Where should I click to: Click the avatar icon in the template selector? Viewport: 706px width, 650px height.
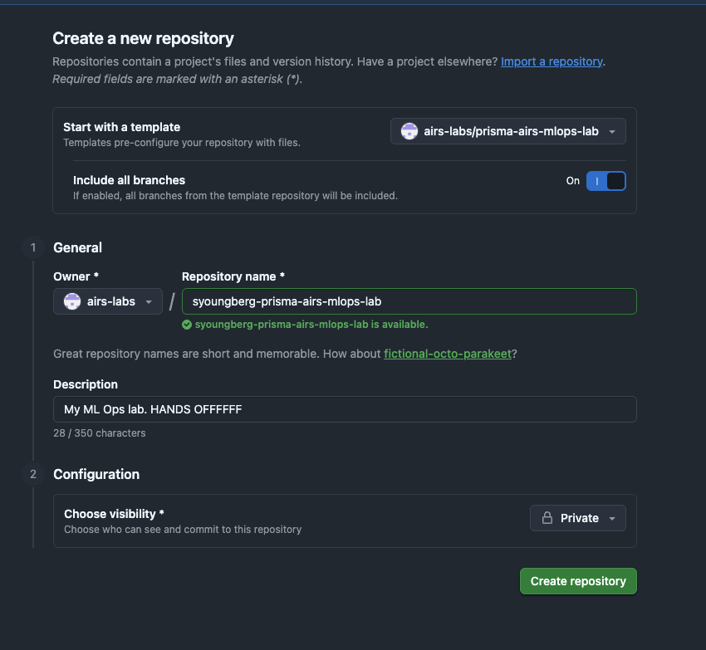410,131
